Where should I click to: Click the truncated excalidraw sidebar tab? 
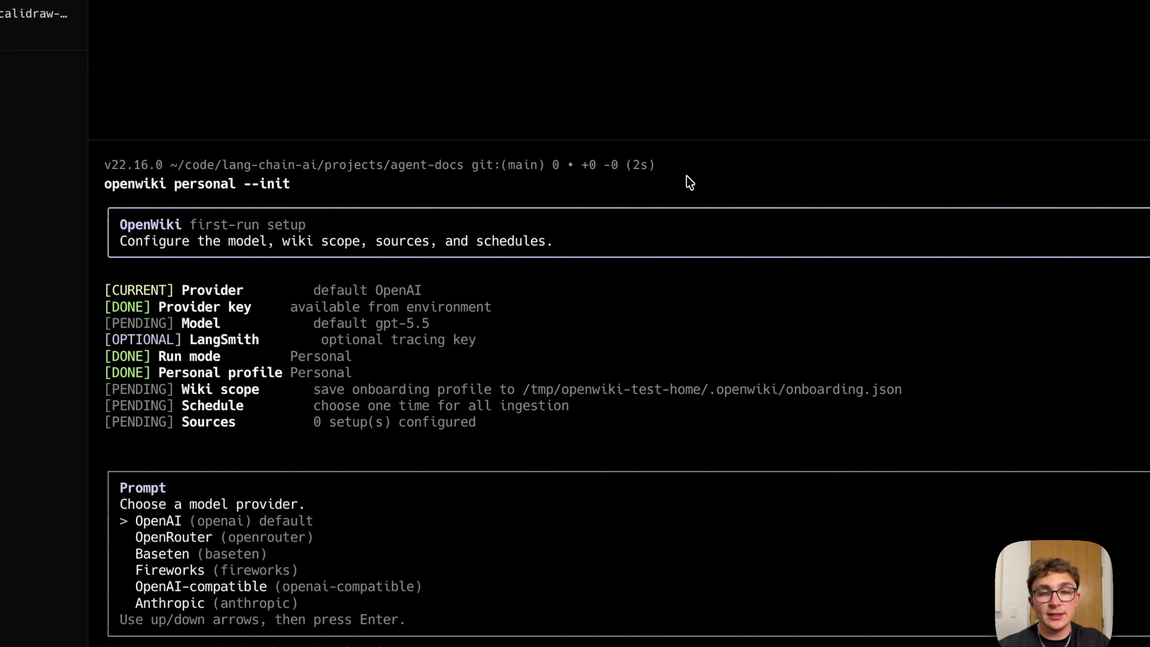coord(34,14)
